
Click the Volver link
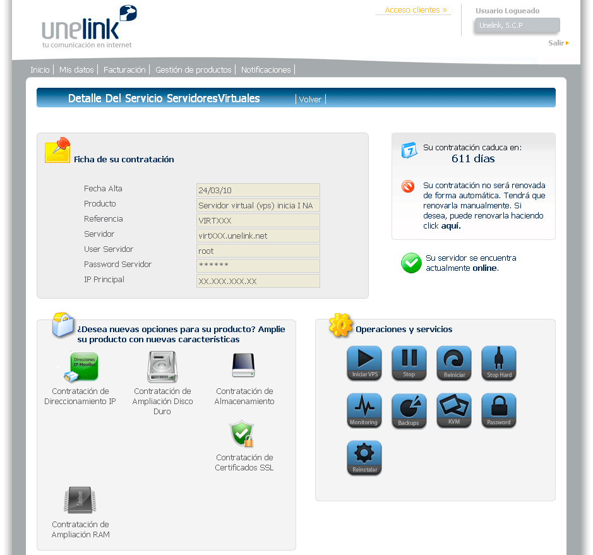click(x=310, y=99)
